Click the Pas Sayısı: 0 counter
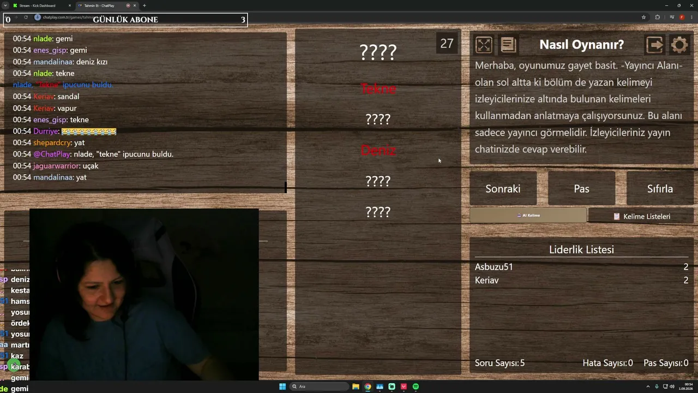The width and height of the screenshot is (698, 393). 666,363
